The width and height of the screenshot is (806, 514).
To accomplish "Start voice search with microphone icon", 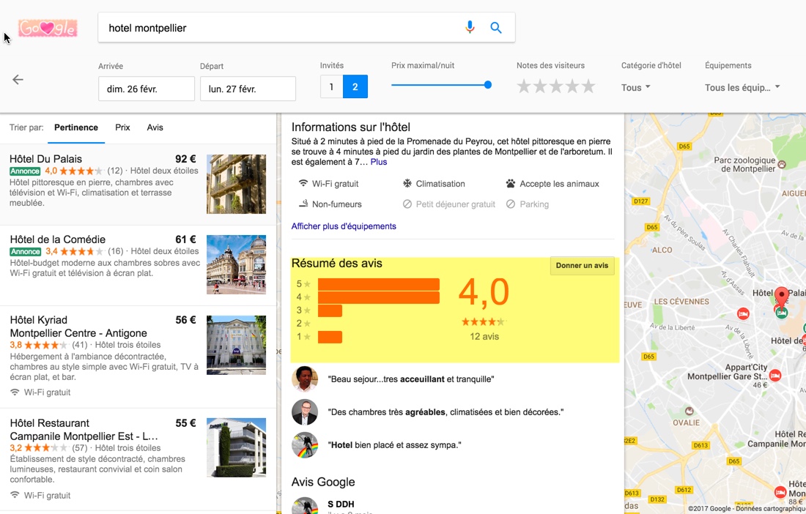I will click(470, 27).
